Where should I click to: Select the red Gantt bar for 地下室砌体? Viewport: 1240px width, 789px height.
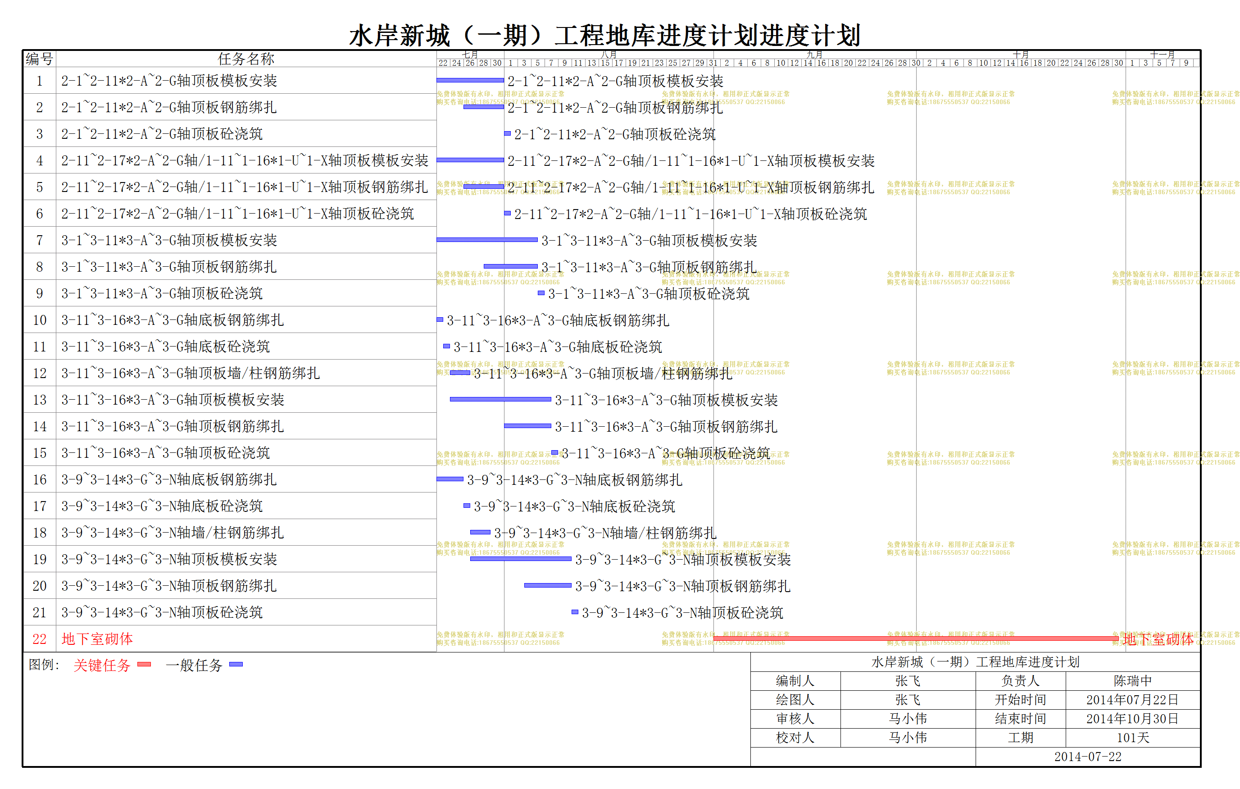tap(916, 638)
